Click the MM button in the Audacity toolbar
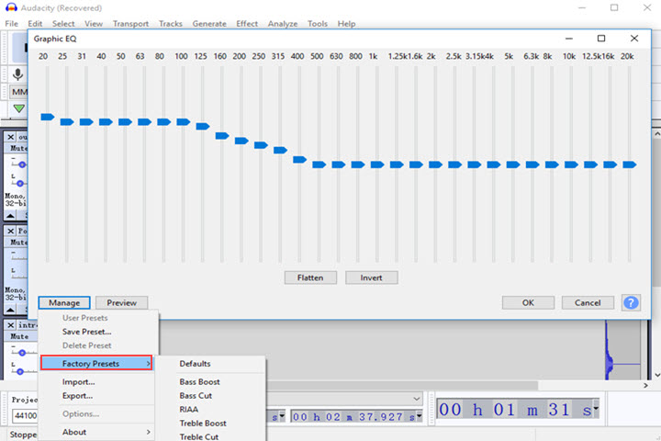 [19, 92]
